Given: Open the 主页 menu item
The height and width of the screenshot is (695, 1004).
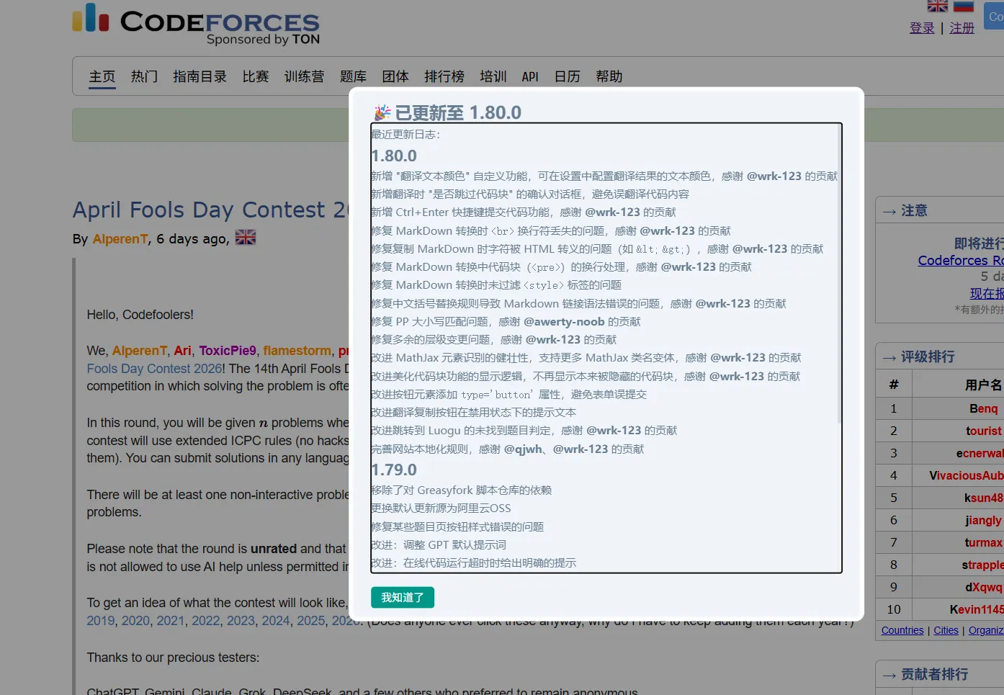Looking at the screenshot, I should [x=102, y=76].
